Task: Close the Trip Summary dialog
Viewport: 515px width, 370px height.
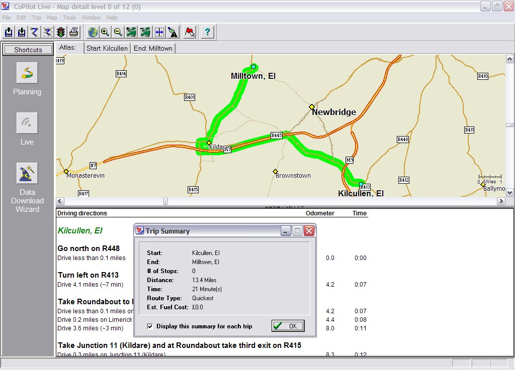Action: pyautogui.click(x=309, y=231)
